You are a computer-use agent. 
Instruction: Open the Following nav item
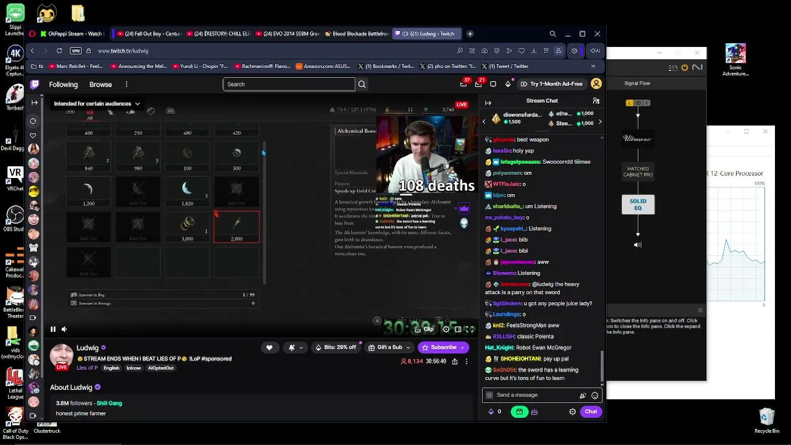64,85
